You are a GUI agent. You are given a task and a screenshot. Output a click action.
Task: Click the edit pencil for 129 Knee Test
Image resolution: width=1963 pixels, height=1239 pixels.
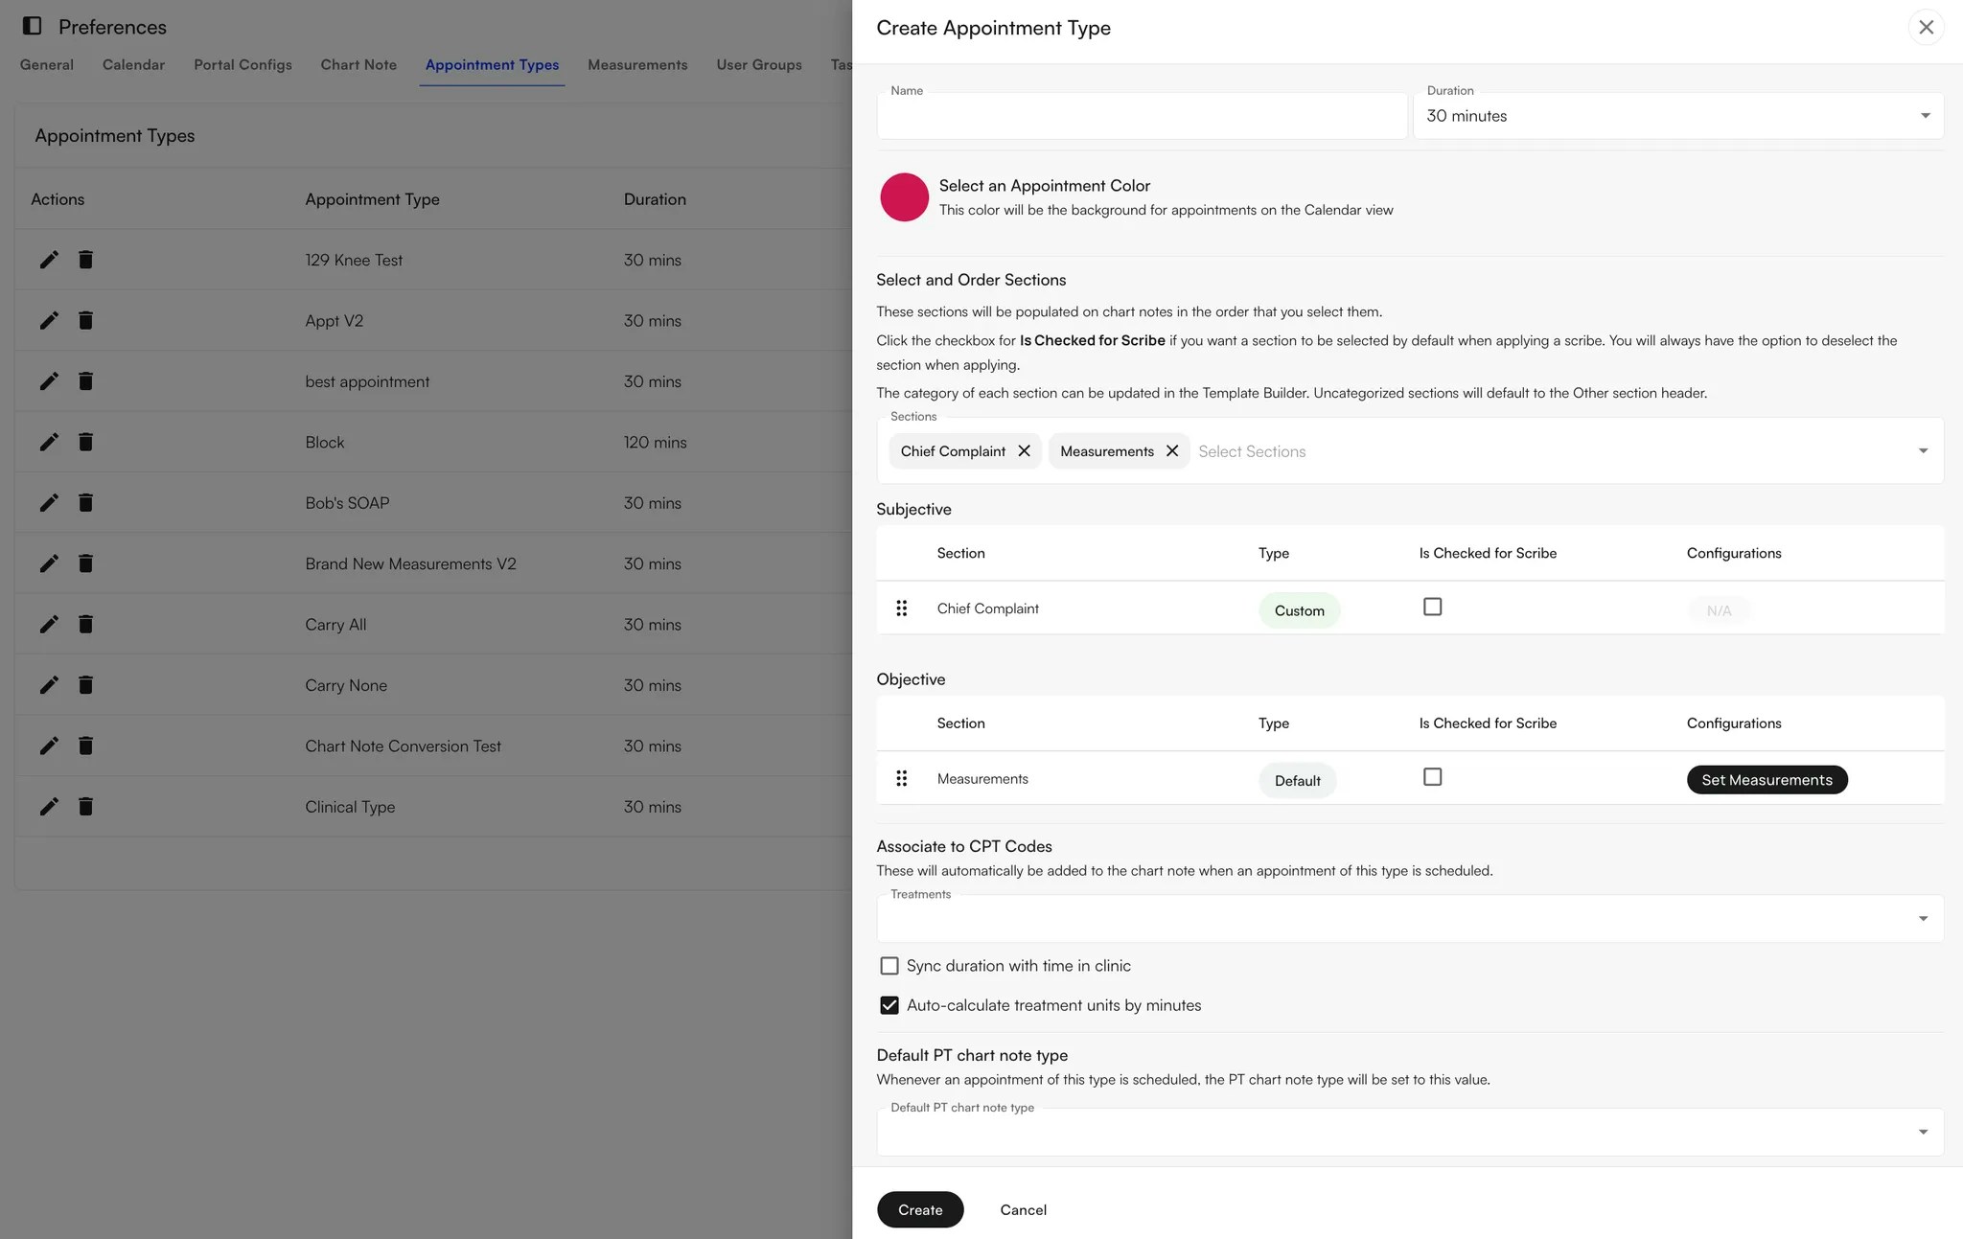point(49,260)
